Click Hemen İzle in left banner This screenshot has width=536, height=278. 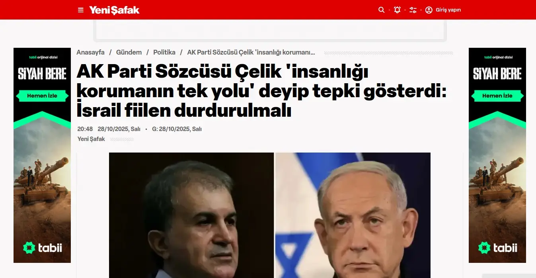pyautogui.click(x=42, y=96)
